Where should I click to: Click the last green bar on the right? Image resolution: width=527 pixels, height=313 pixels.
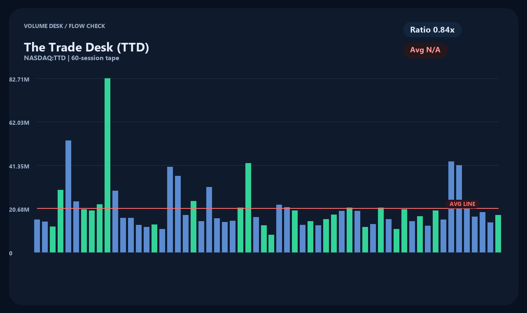(x=498, y=234)
